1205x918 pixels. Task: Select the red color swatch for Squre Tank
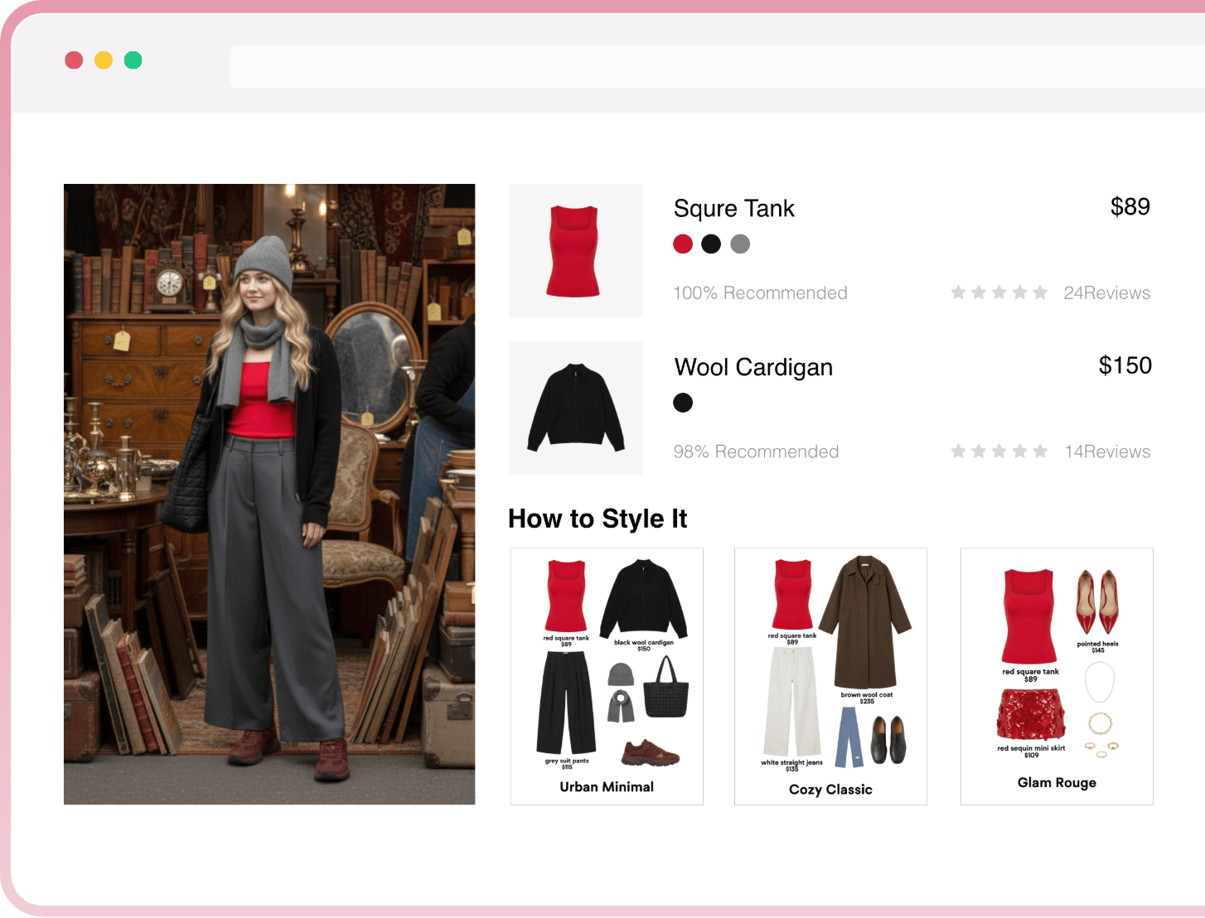point(683,244)
